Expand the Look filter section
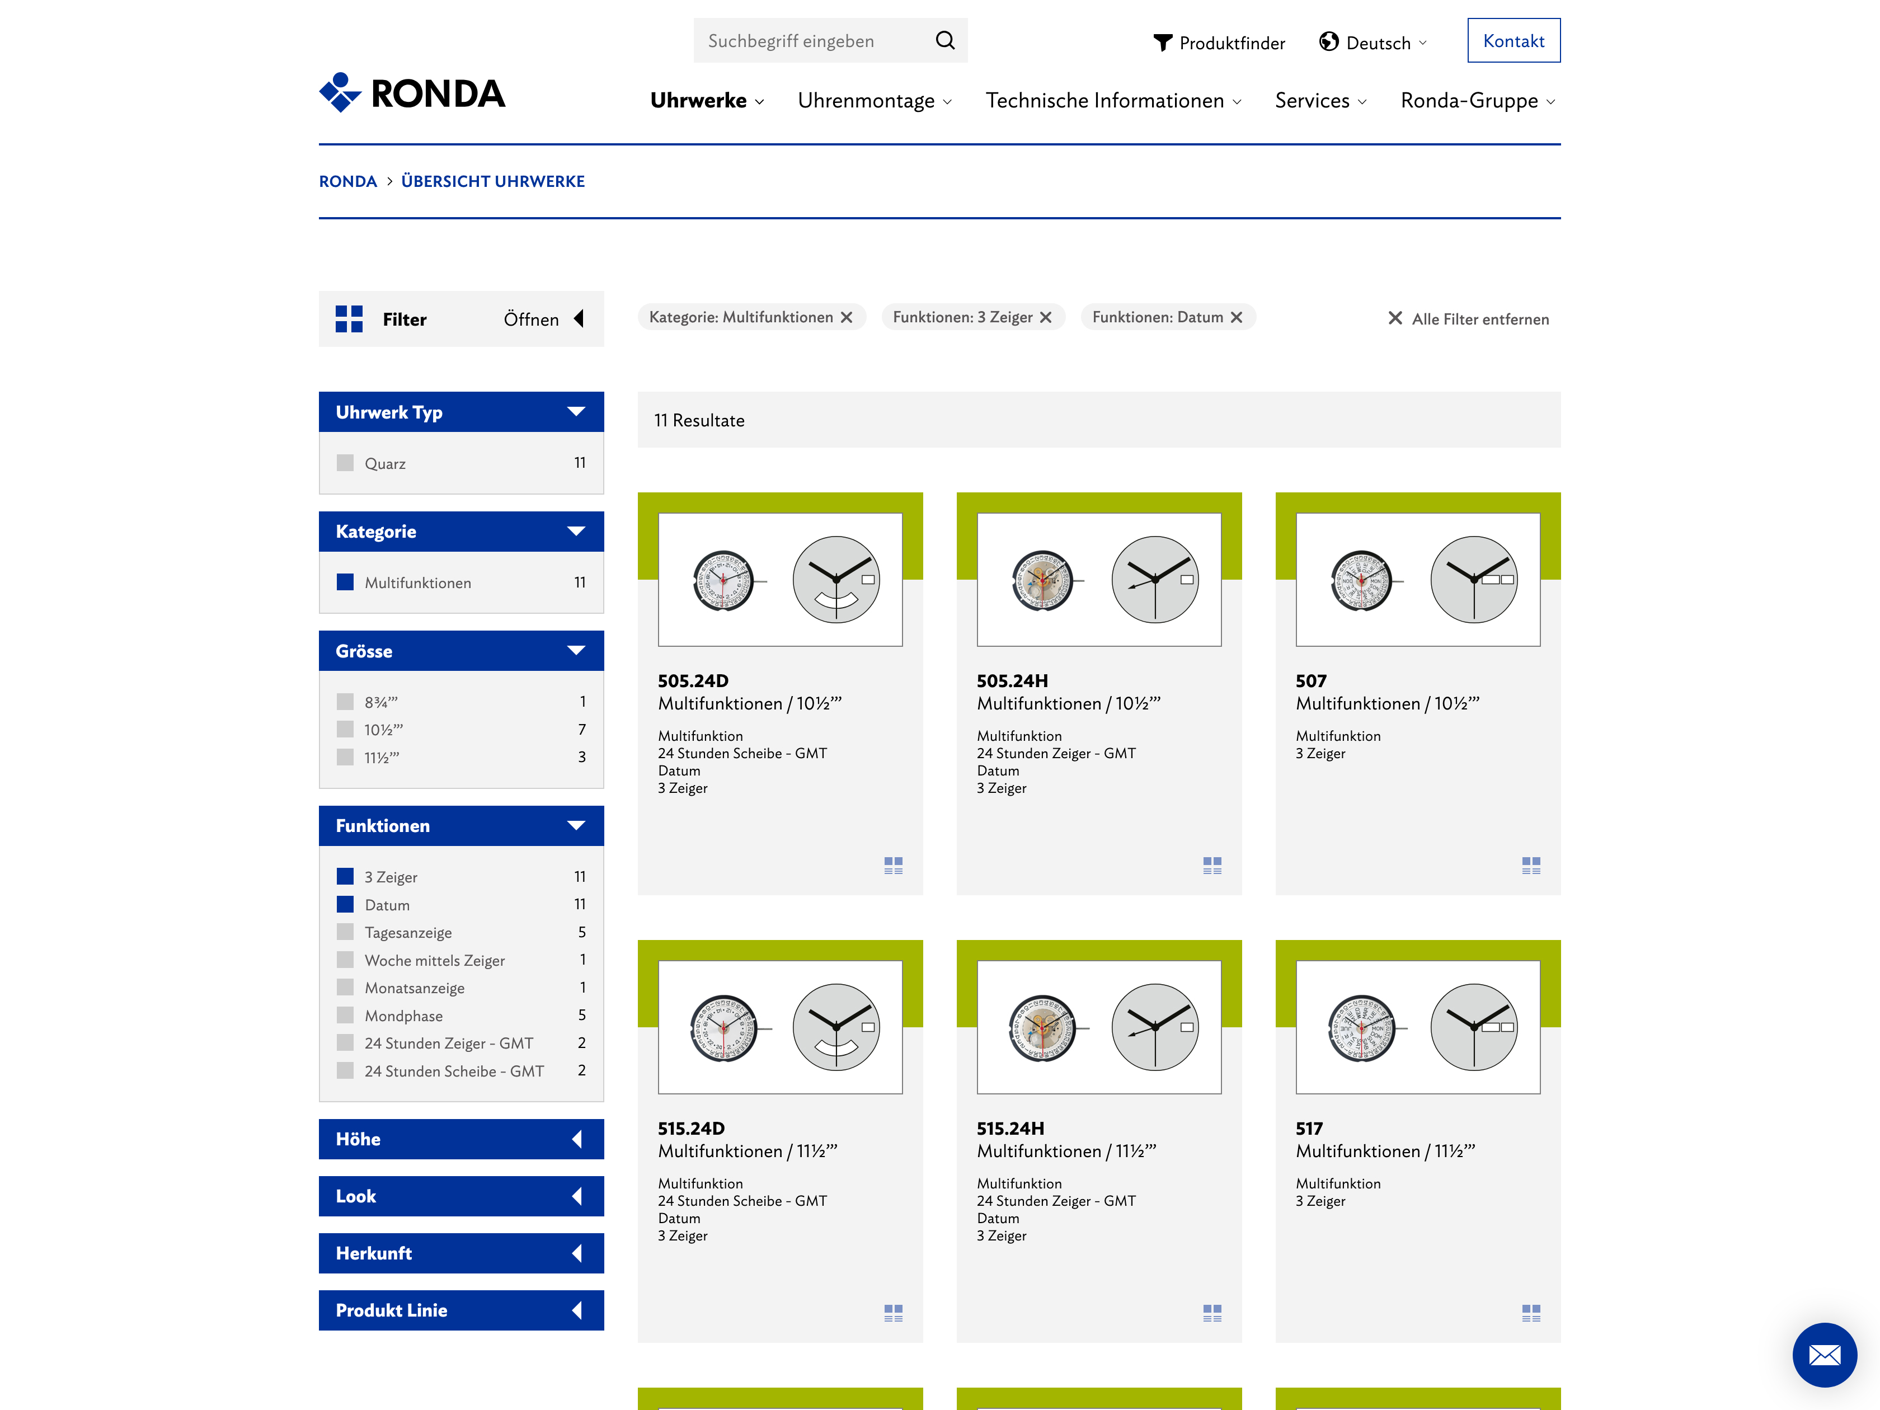 coord(460,1196)
